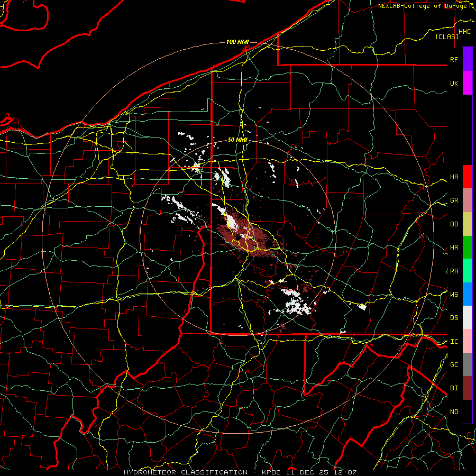Click the HR legend label
Screen dimensions: 476x476
(454, 248)
